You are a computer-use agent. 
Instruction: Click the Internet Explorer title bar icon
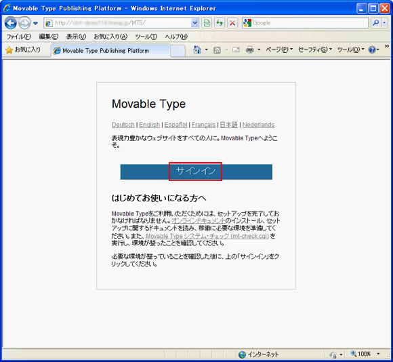tap(7, 8)
